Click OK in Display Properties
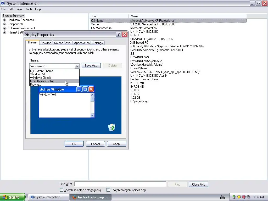Viewport: 268px width, 201px height. [74, 144]
